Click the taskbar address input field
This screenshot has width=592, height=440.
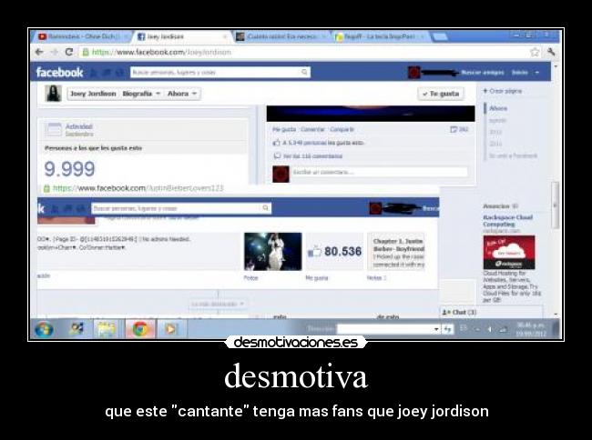(385, 329)
